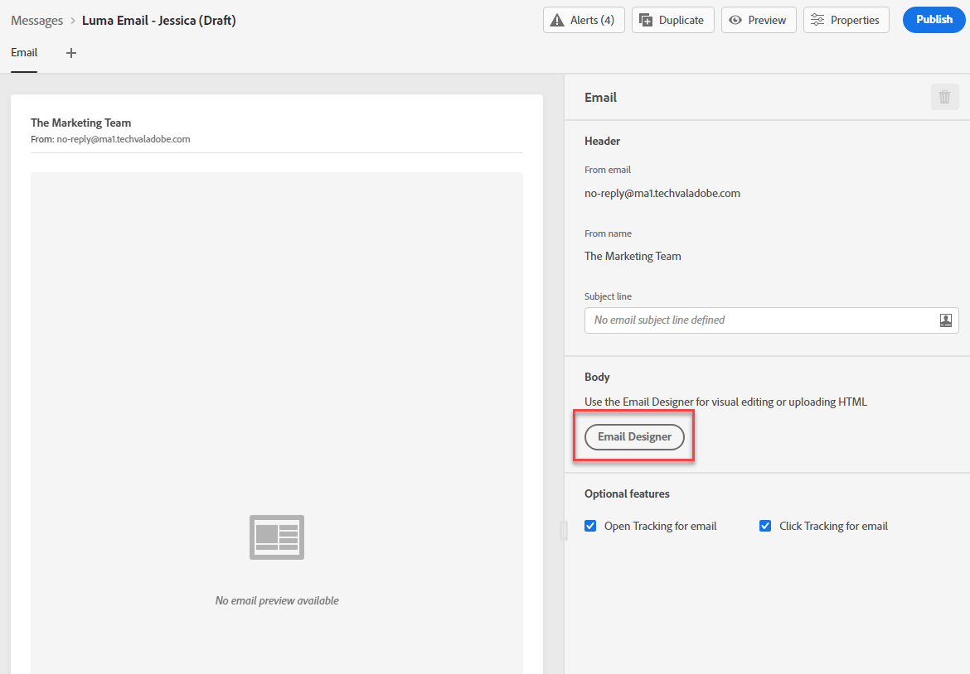This screenshot has width=970, height=674.
Task: Click the Body section heading
Action: [597, 377]
